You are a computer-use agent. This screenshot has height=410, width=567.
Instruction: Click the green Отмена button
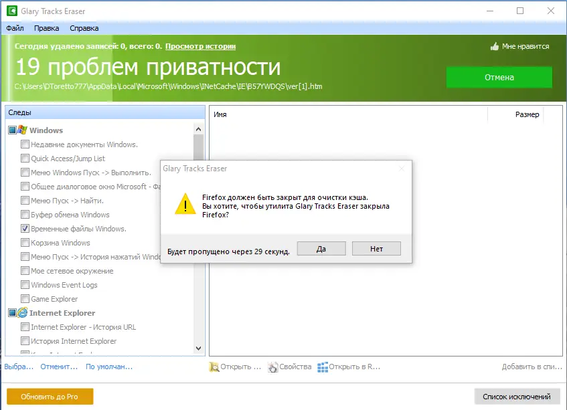pyautogui.click(x=499, y=78)
